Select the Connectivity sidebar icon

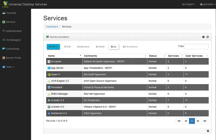(4, 49)
